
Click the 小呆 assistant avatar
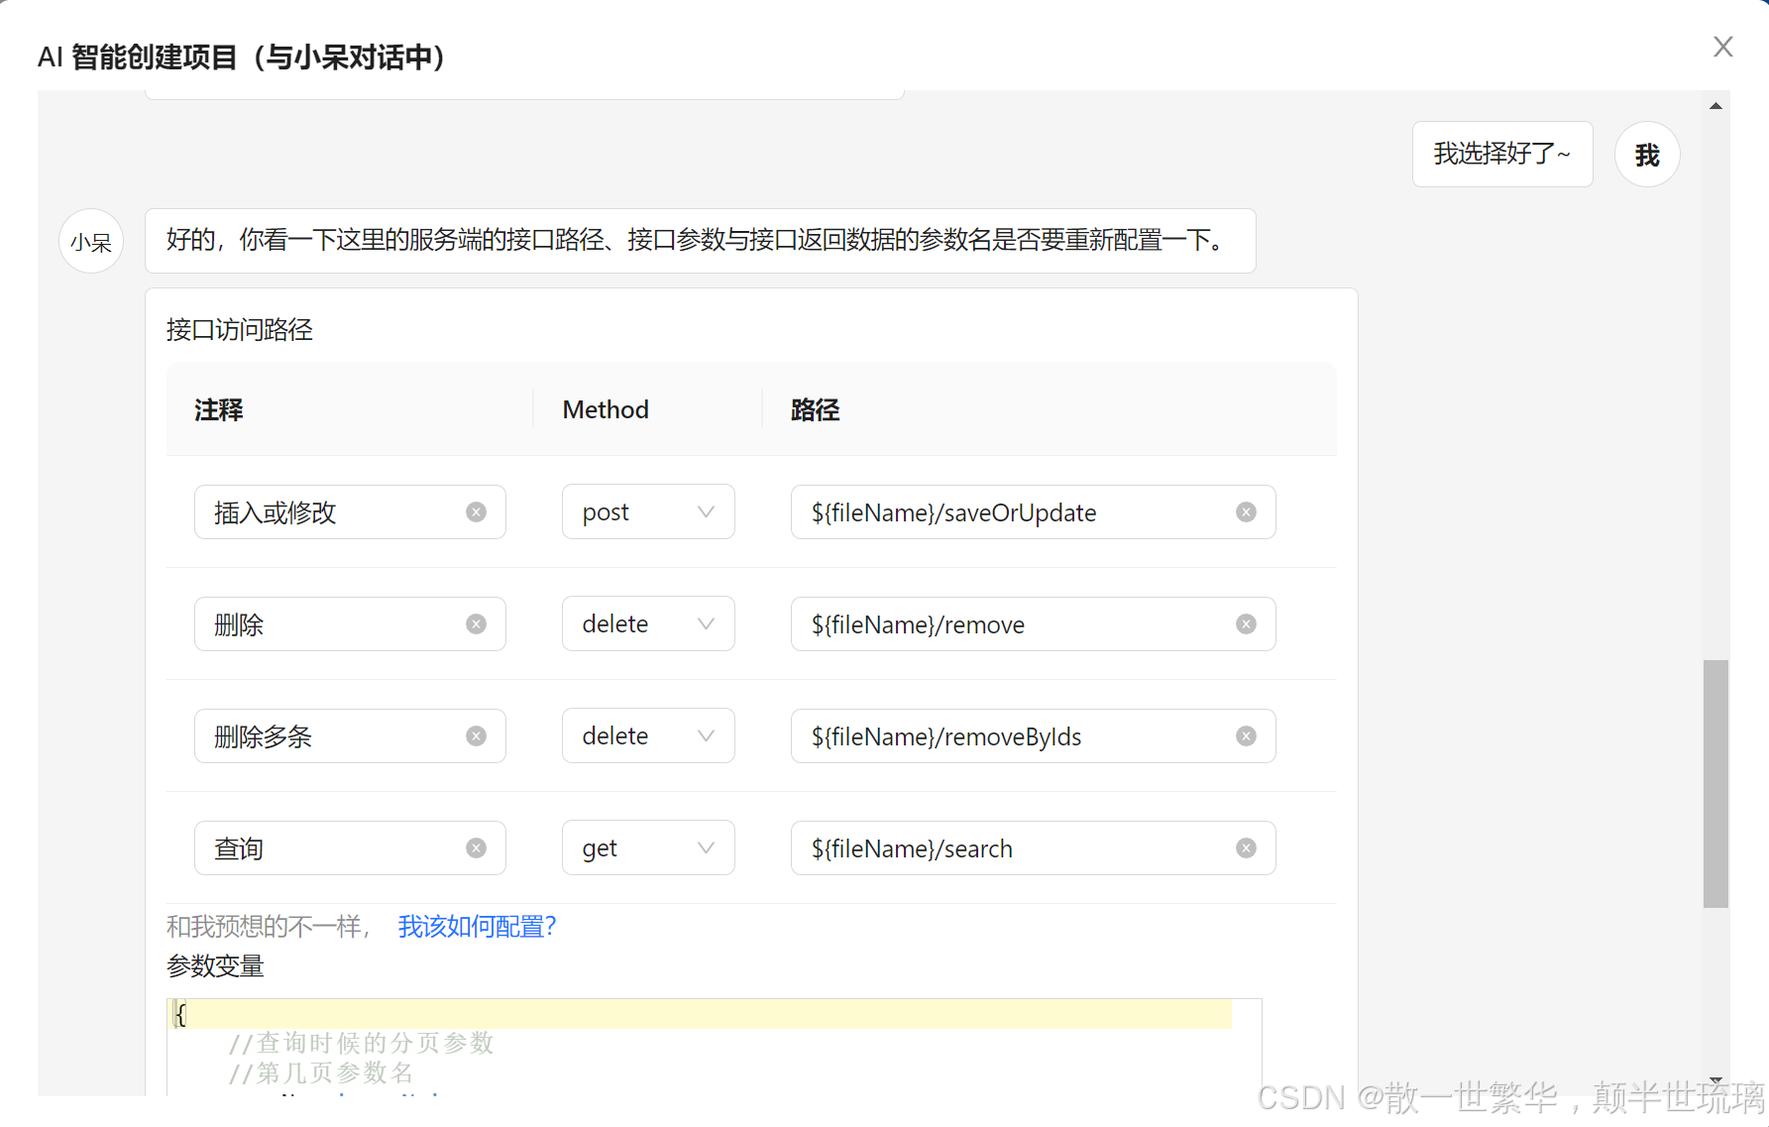[x=91, y=241]
